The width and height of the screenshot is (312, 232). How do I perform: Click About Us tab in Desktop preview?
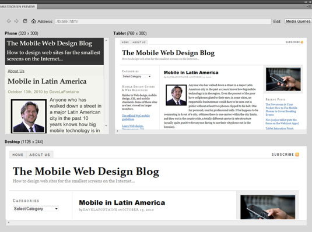coord(40,155)
